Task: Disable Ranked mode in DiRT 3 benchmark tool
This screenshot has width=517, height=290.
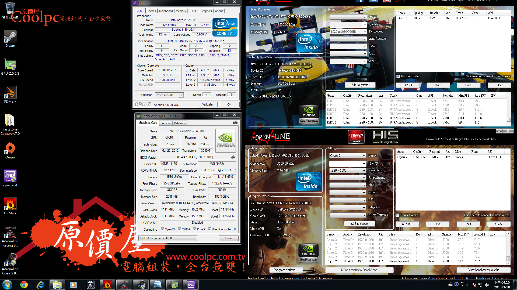Action: pos(398,76)
